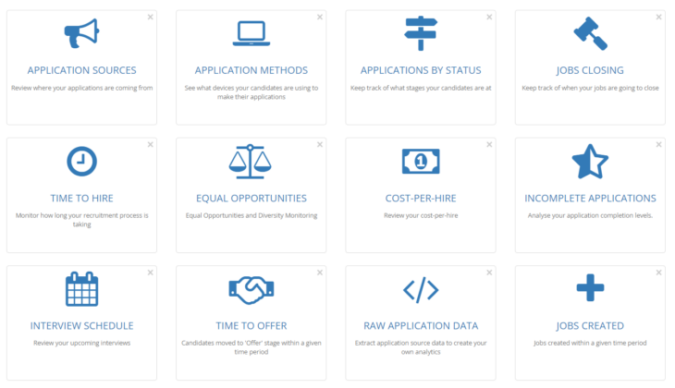Remove the Application Methods tile with its X
The image size is (675, 388).
coord(320,17)
